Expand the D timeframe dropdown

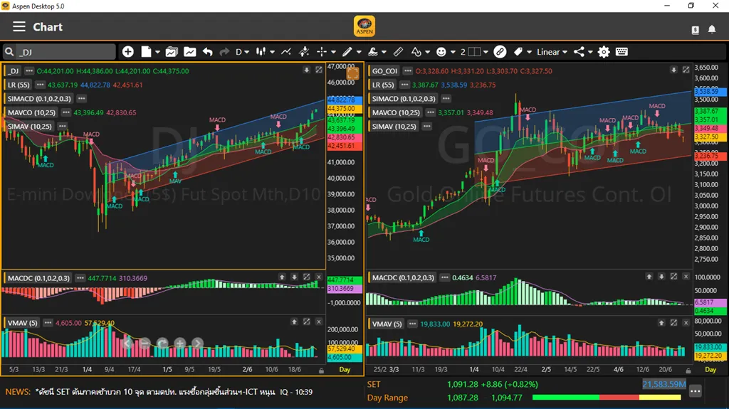tap(243, 52)
